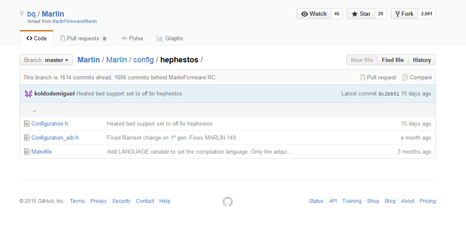View the directory History
Image resolution: width=466 pixels, height=227 pixels.
pyautogui.click(x=421, y=60)
